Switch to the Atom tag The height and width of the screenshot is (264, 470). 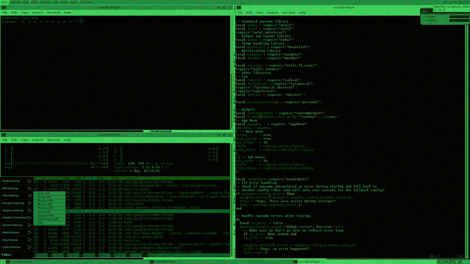(x=34, y=2)
